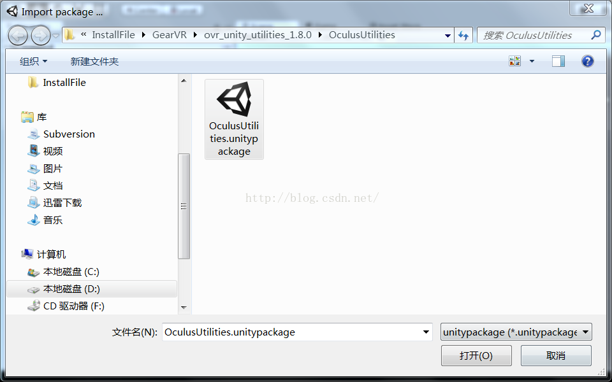Click the navigation pane scroll up arrow
Viewport: 612px width, 382px height.
184,81
